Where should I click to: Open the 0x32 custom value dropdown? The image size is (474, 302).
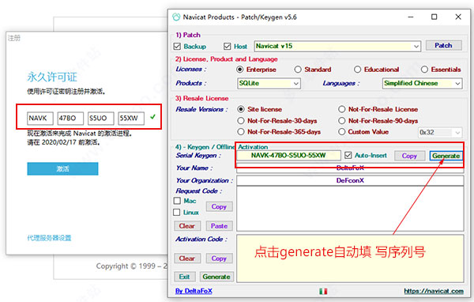(x=440, y=132)
